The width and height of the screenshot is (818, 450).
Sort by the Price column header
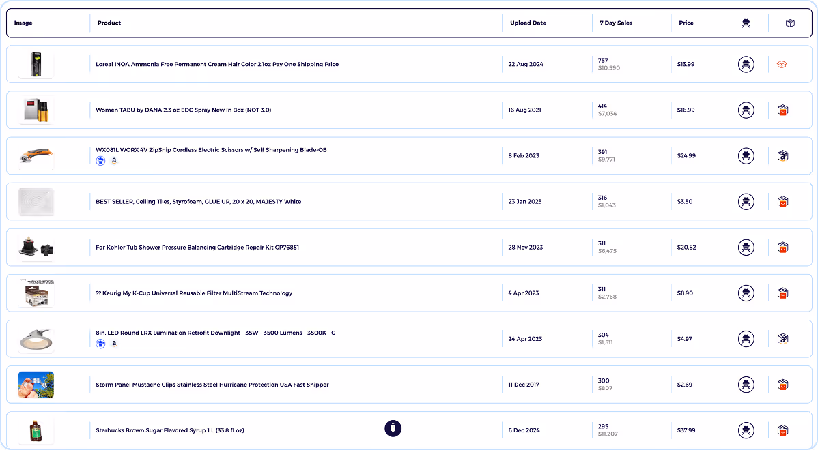(686, 23)
